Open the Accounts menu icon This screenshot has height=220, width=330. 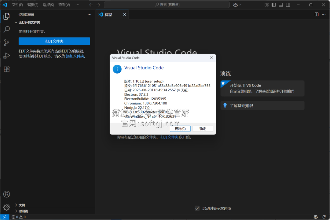(6, 194)
